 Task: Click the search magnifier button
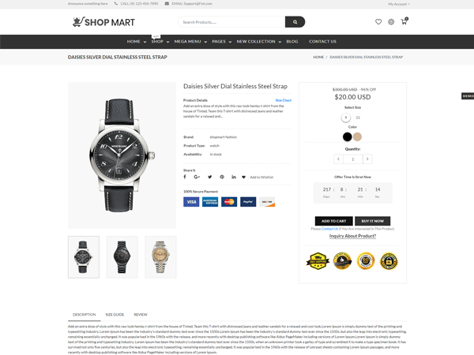pos(295,22)
